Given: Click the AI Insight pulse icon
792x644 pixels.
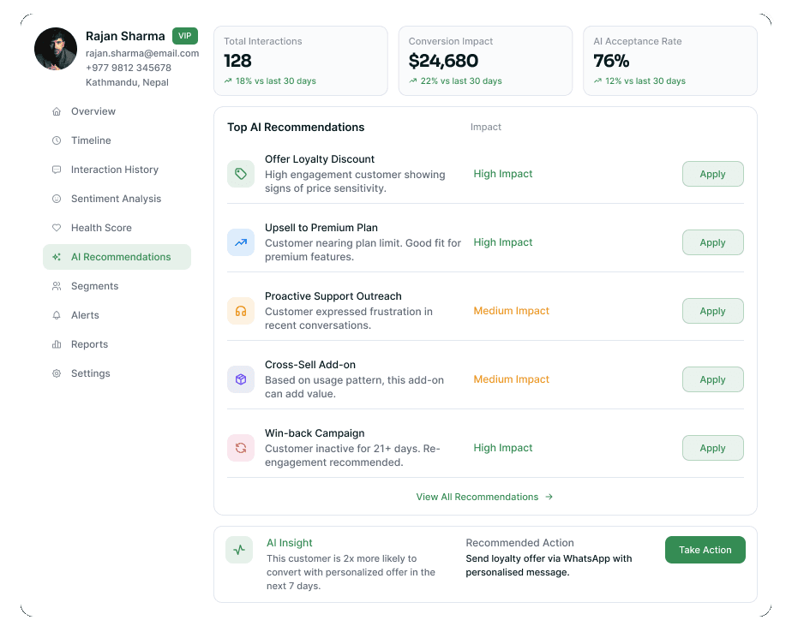Looking at the screenshot, I should pos(239,550).
